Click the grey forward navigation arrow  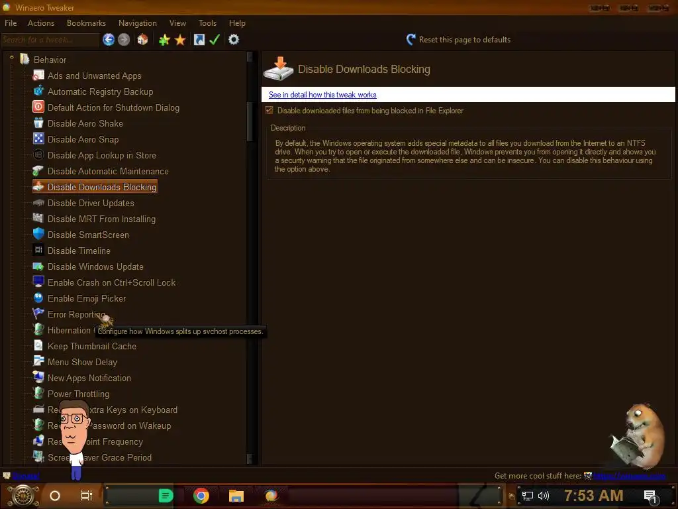pos(124,40)
